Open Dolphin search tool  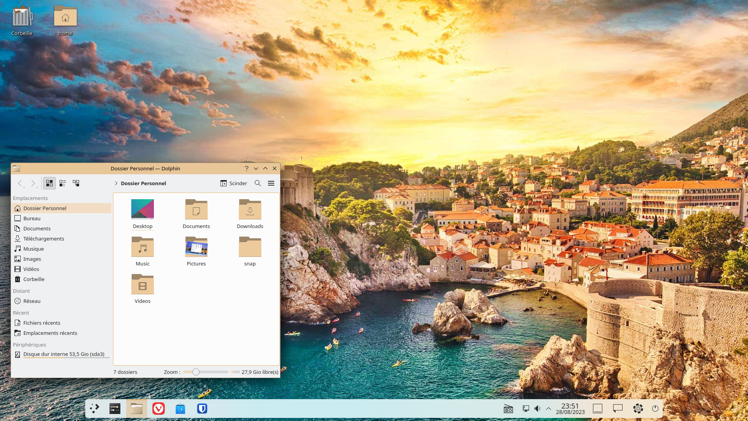(x=258, y=183)
